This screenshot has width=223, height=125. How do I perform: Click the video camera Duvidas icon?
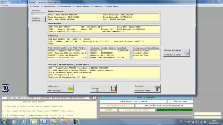[157, 89]
